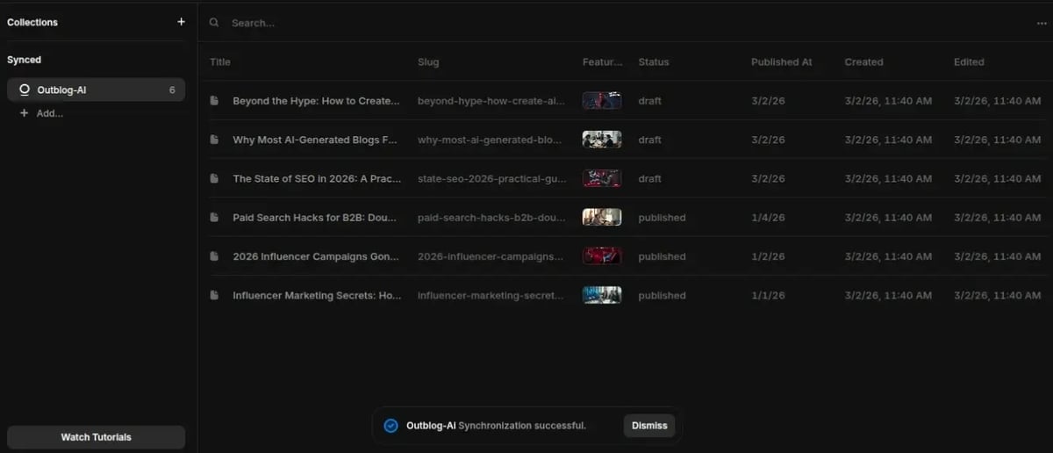Sort by Published At column header
The width and height of the screenshot is (1053, 453).
782,62
